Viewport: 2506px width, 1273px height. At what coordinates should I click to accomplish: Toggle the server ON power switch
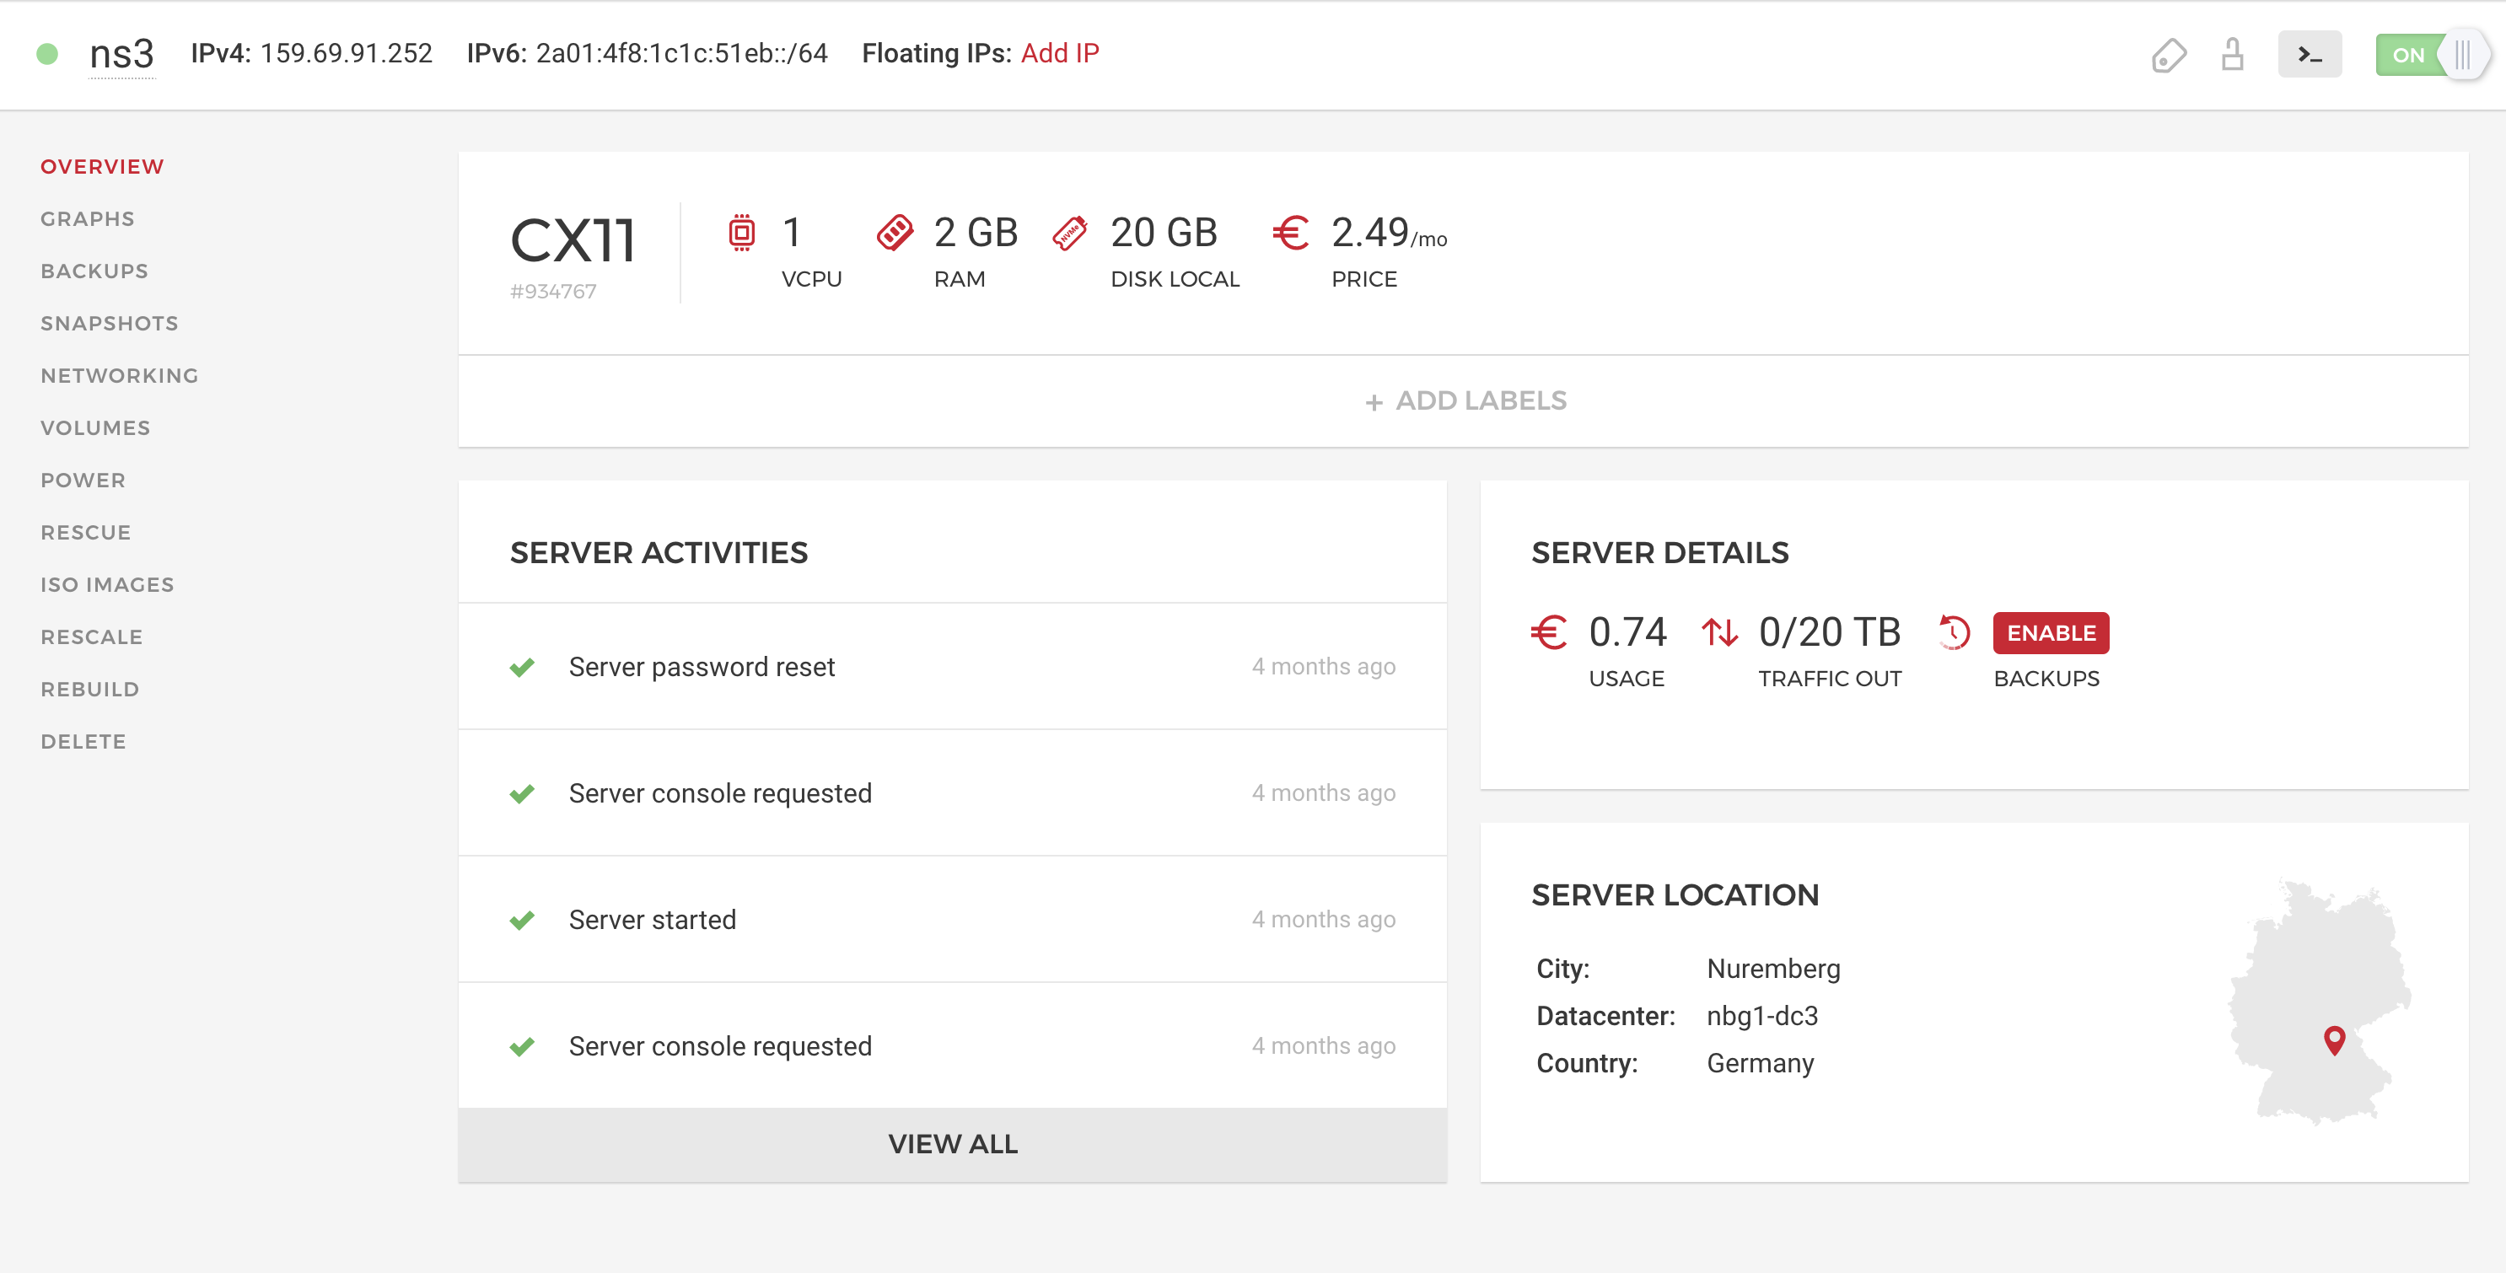pyautogui.click(x=2429, y=55)
